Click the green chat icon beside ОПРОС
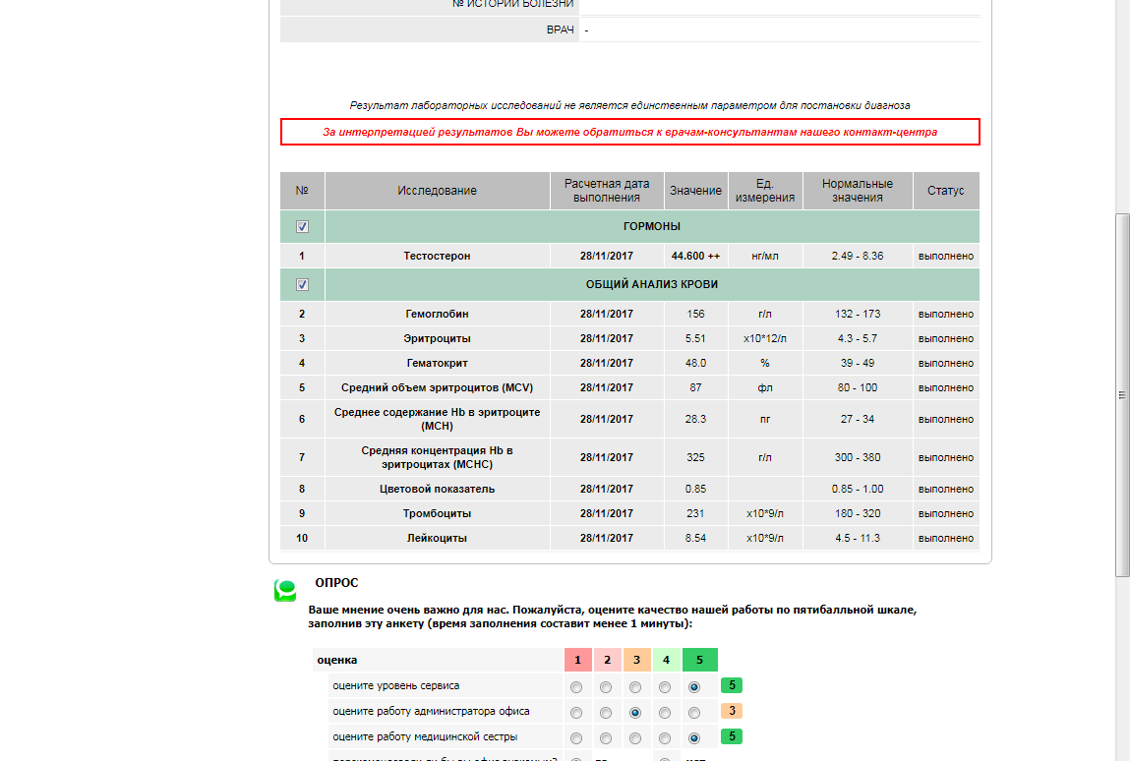This screenshot has width=1130, height=761. pyautogui.click(x=285, y=590)
